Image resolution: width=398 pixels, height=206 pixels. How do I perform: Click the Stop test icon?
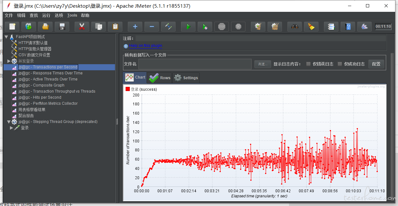pos(222,27)
